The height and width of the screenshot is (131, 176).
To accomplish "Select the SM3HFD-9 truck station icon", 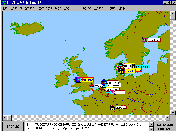I will pos(144,40).
